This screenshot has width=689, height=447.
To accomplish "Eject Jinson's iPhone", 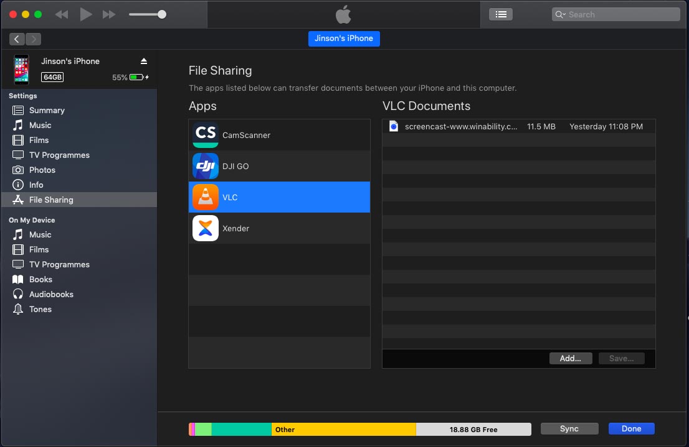I will (144, 61).
